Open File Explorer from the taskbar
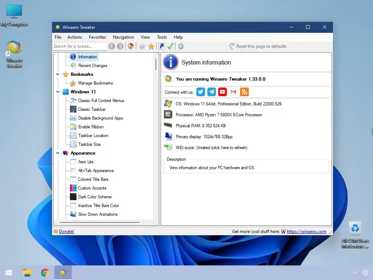Screen dimensions: 373x280 tap(27, 273)
